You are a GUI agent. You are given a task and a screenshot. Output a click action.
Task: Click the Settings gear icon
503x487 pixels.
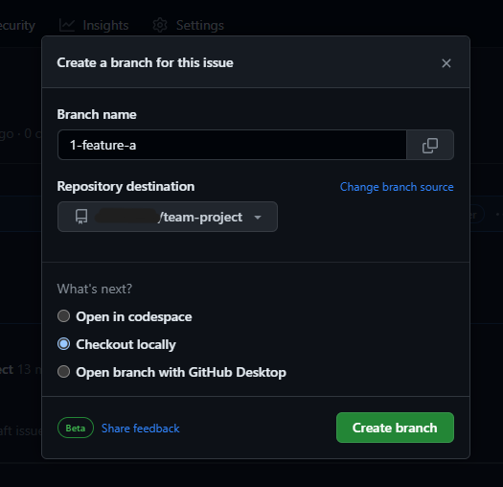160,25
